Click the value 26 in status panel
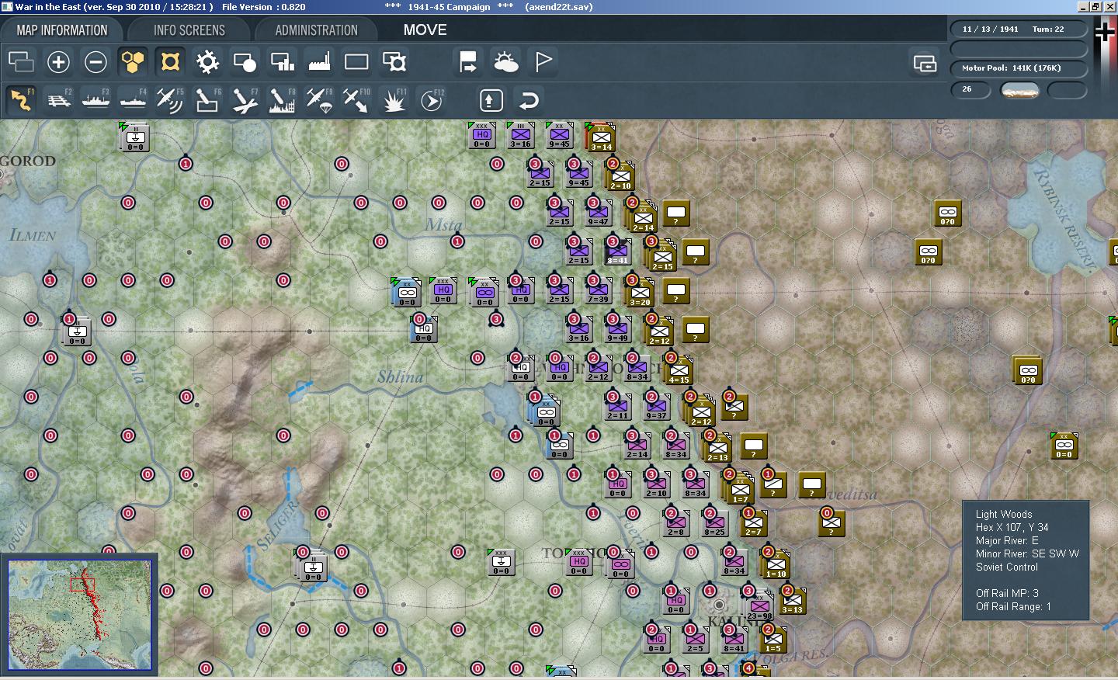This screenshot has width=1118, height=680. (970, 89)
